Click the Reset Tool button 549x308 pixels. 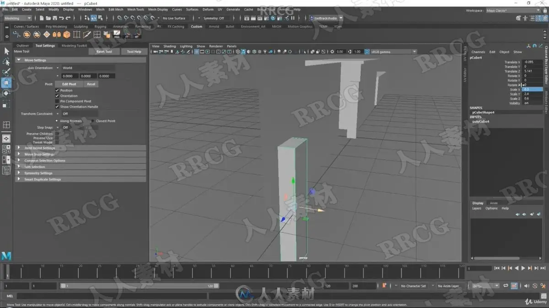(104, 52)
